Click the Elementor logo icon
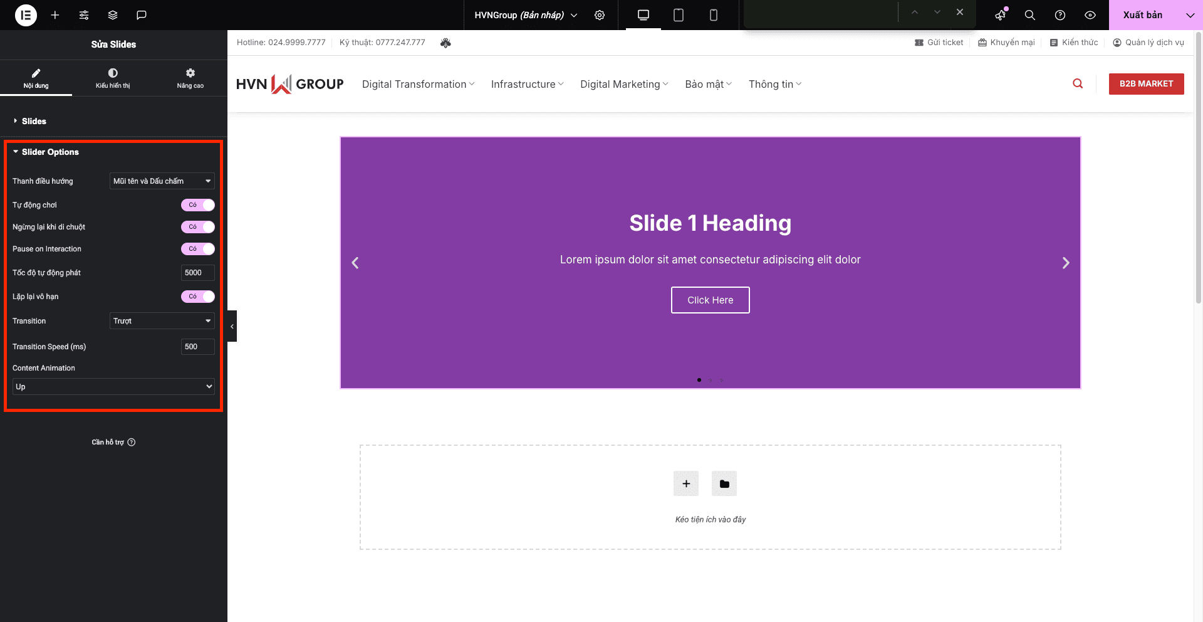Image resolution: width=1203 pixels, height=622 pixels. (26, 15)
